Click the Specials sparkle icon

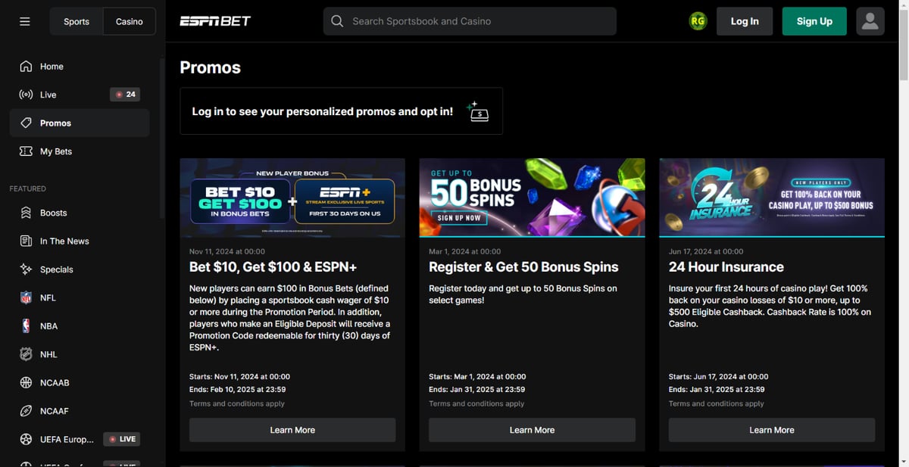(x=26, y=269)
